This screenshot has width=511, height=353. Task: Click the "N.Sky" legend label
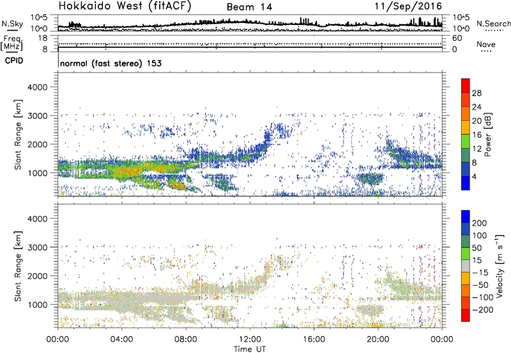point(12,24)
